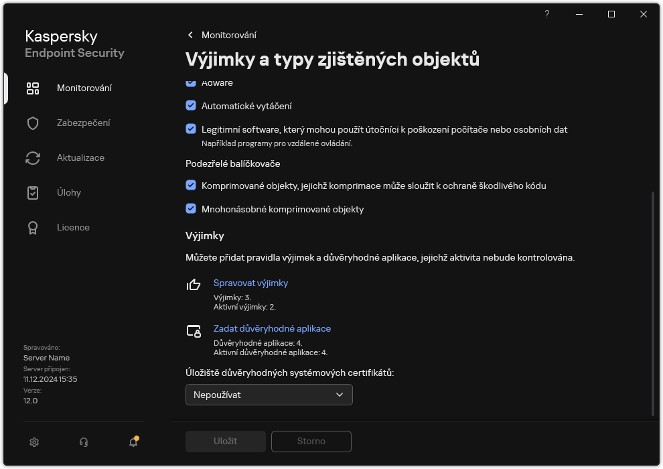
Task: Click the shield icon next to Zabezpečení
Action: [x=32, y=123]
